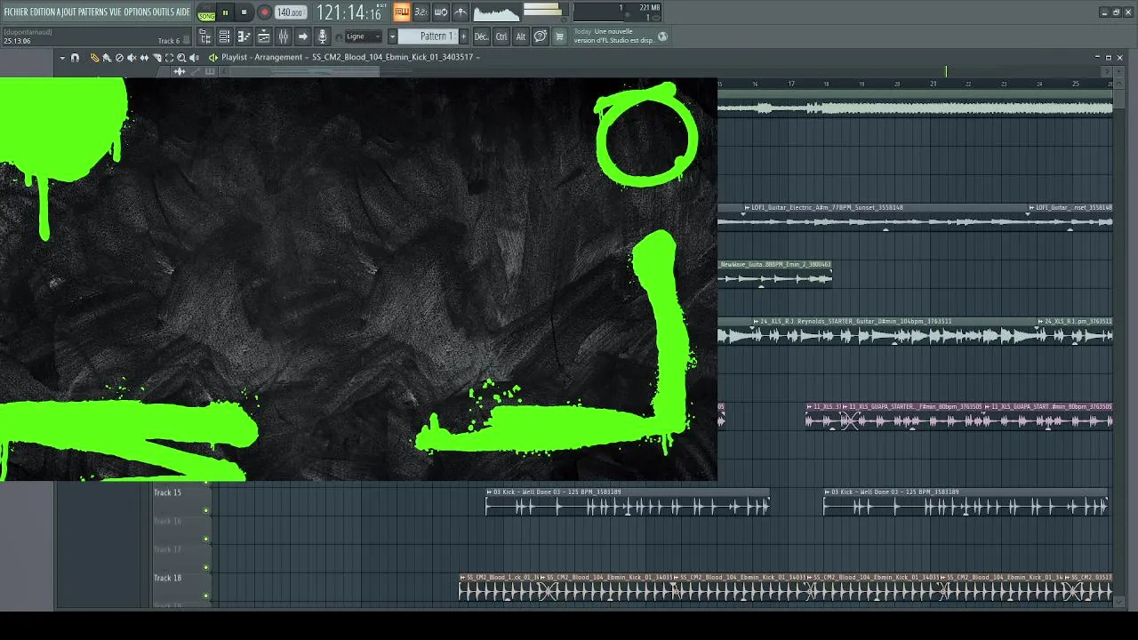Select the playlist Slip tool
This screenshot has height=640, width=1138.
click(144, 58)
